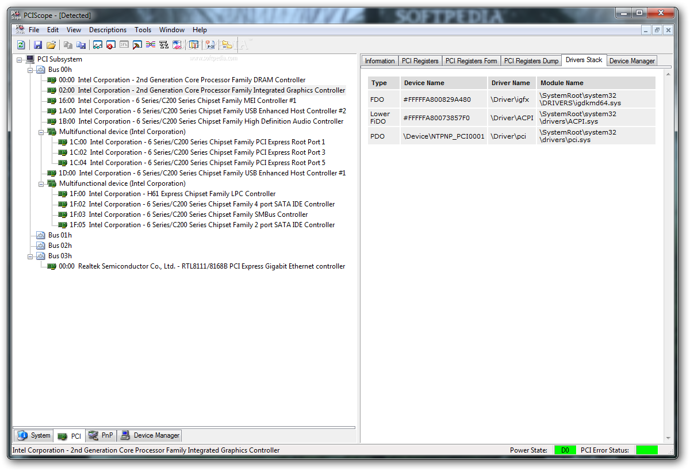Screen dimensions: 690x471
Task: Switch to the Information tab
Action: [x=379, y=61]
